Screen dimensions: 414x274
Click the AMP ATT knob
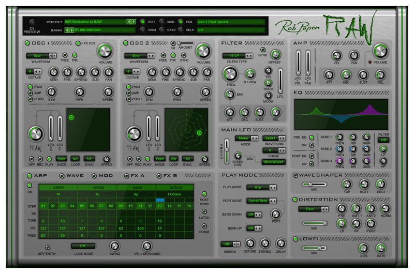tap(329, 75)
